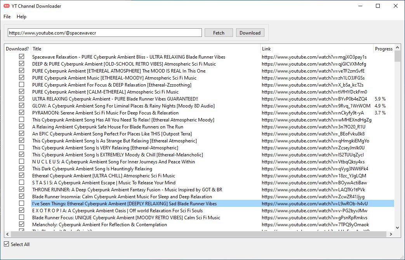The height and width of the screenshot is (260, 405).
Task: Check the N U C L E U S checkbox
Action: click(x=21, y=161)
